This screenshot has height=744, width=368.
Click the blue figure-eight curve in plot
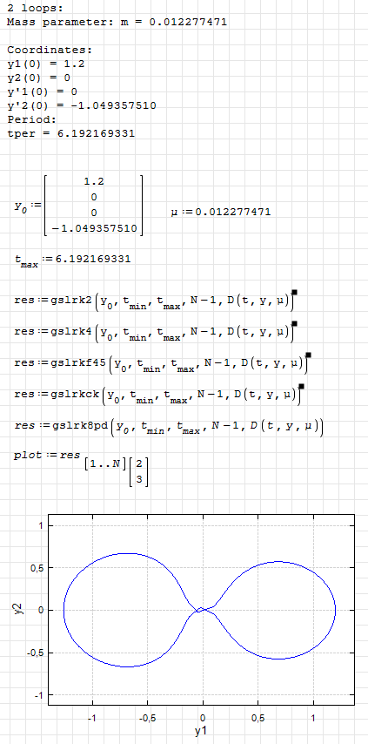pyautogui.click(x=64, y=610)
